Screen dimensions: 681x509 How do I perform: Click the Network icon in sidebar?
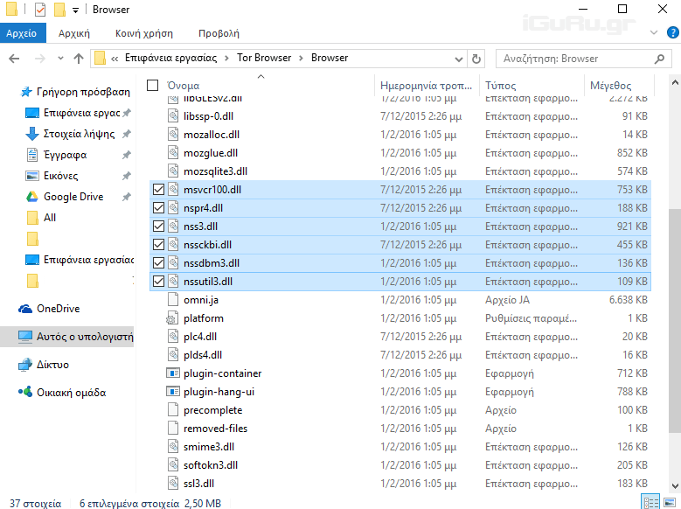(x=25, y=365)
